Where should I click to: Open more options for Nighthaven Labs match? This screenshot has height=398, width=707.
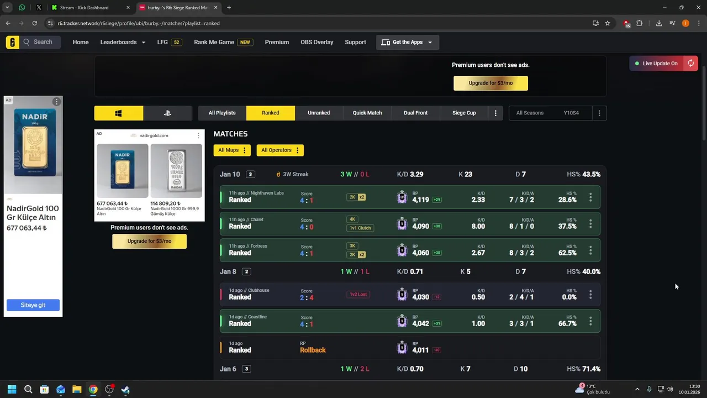pos(590,197)
